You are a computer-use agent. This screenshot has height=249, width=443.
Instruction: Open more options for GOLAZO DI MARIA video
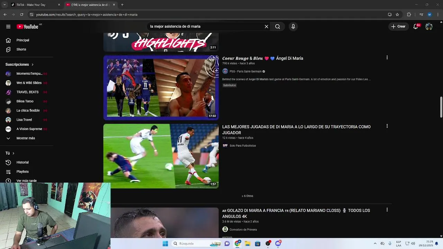coord(387,210)
